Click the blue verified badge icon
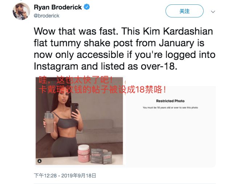This screenshot has width=229, height=184. pyautogui.click(x=87, y=7)
